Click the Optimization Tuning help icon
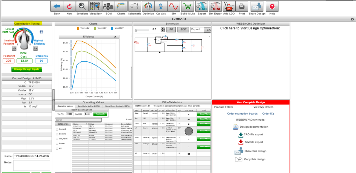Viewport: 356px width, 173px height. (x=41, y=32)
